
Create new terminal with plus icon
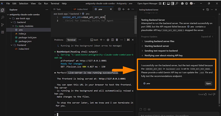click(101, 40)
